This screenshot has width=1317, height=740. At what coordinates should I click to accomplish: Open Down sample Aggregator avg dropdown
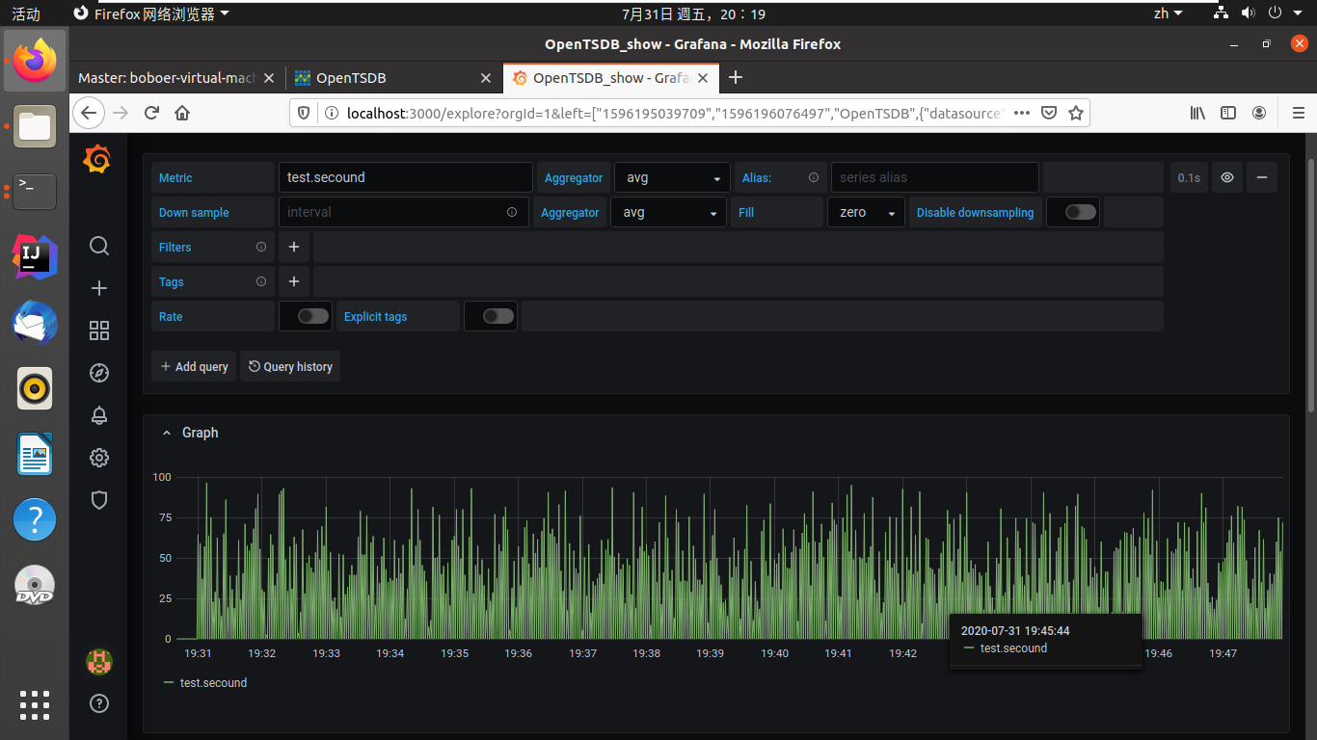(668, 212)
